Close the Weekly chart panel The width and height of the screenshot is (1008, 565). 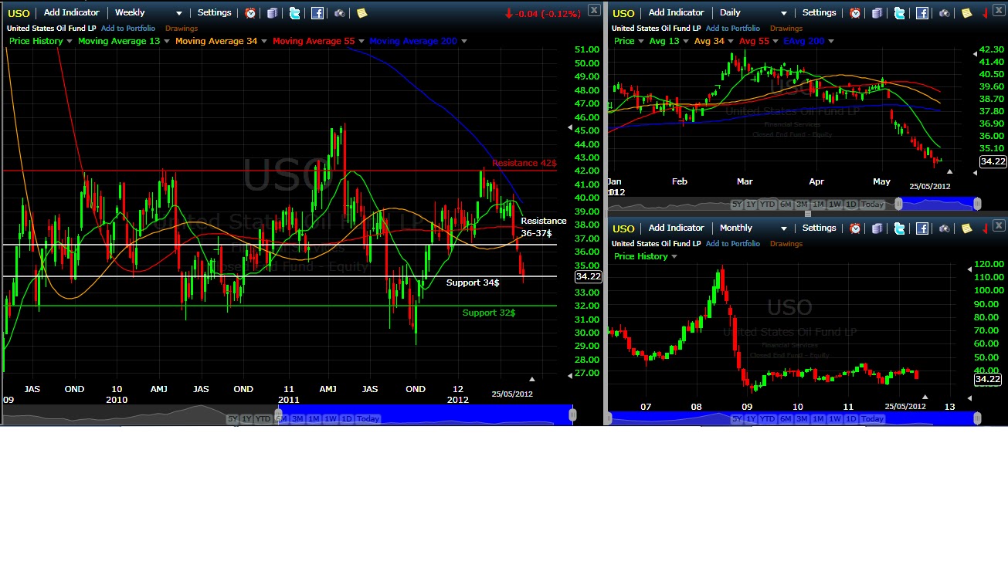[593, 9]
